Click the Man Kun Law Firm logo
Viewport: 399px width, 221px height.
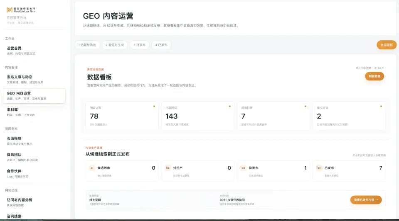[21, 10]
